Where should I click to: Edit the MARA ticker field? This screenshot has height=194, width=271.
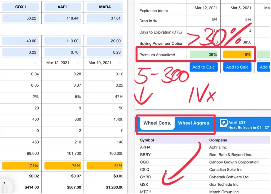tap(105, 7)
